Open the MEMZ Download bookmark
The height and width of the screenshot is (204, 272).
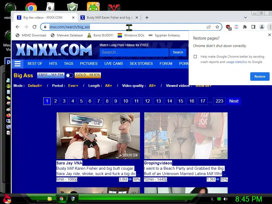(31, 35)
